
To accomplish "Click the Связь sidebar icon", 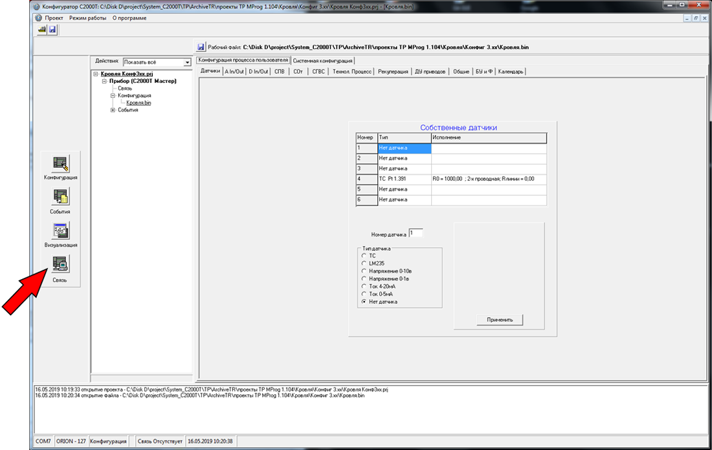I will click(61, 264).
